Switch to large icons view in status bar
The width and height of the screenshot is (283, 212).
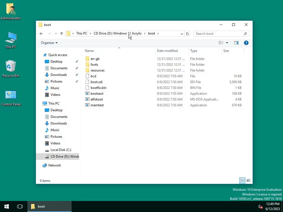[x=248, y=181]
